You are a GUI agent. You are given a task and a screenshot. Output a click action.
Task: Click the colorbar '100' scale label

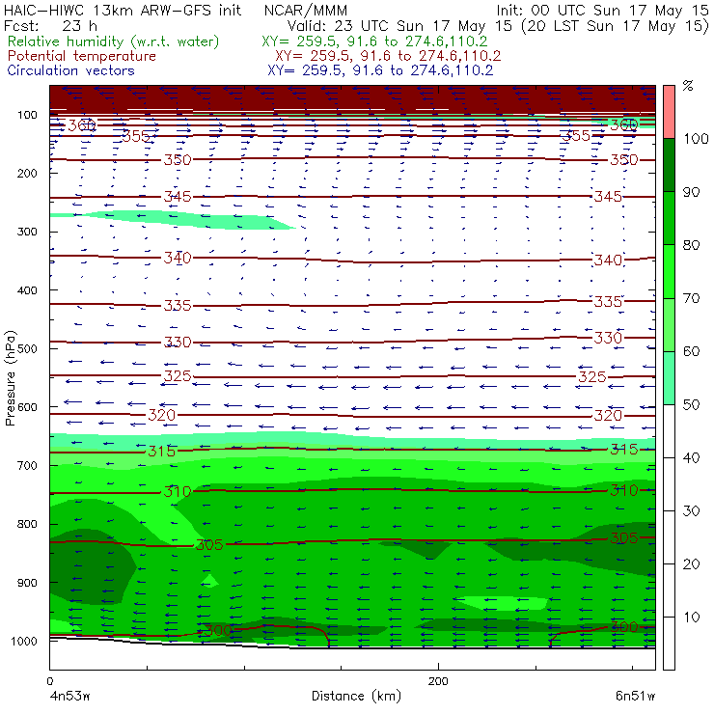point(696,139)
